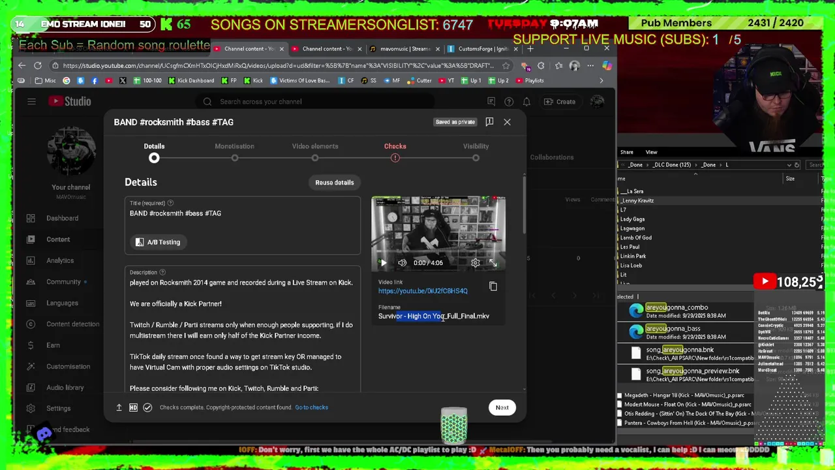Select the _Lenny Kravitz folder in File Explorer
Screen dimensions: 835x470
pyautogui.click(x=637, y=200)
